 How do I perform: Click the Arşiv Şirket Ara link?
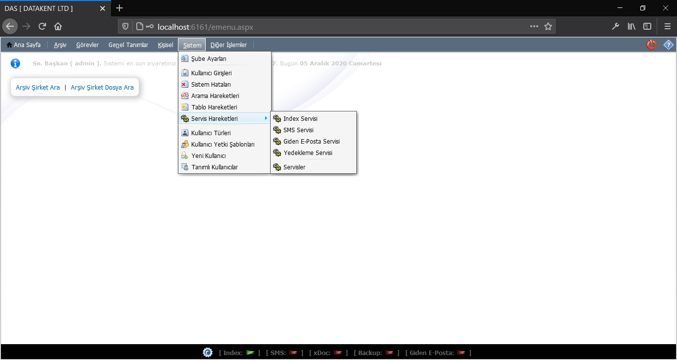(x=38, y=88)
